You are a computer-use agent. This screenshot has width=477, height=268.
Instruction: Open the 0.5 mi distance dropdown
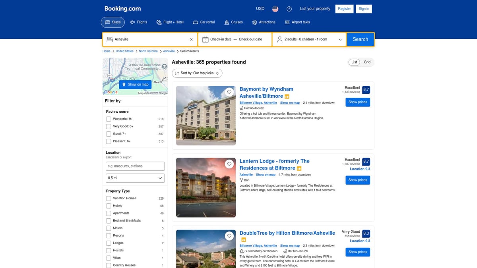click(x=135, y=178)
